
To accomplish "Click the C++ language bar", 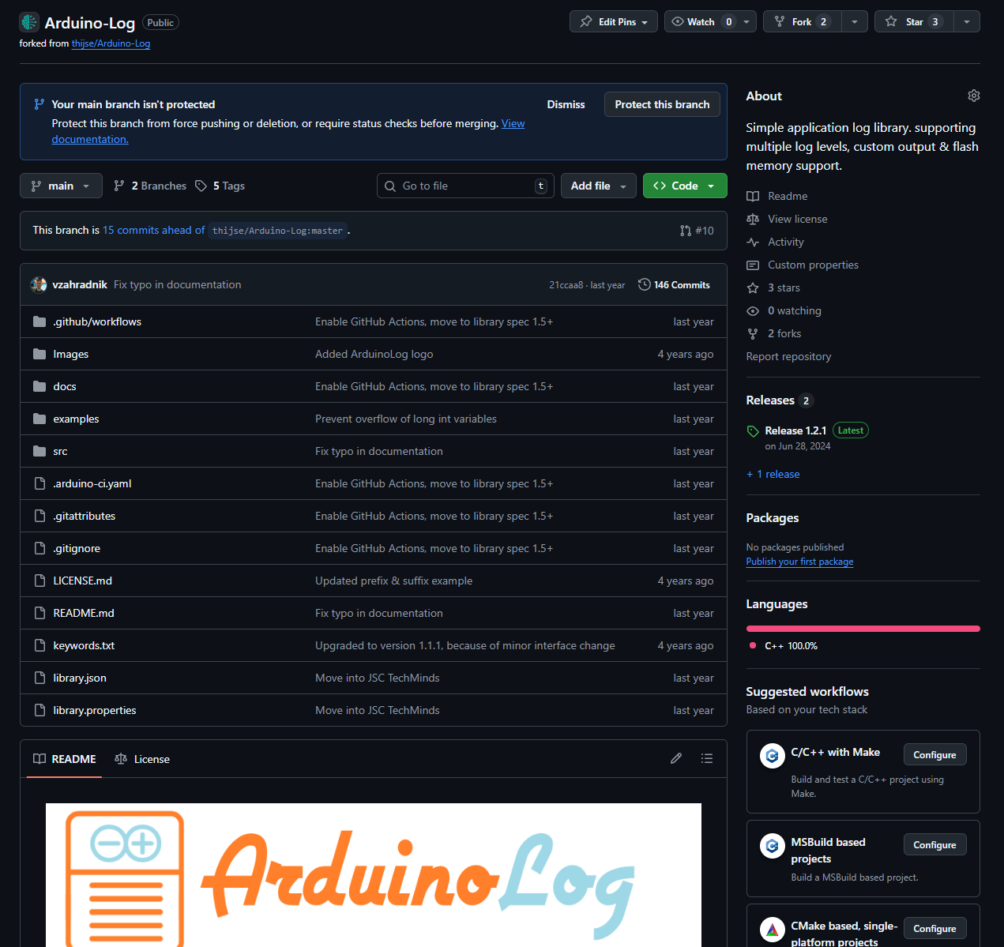I will (863, 629).
